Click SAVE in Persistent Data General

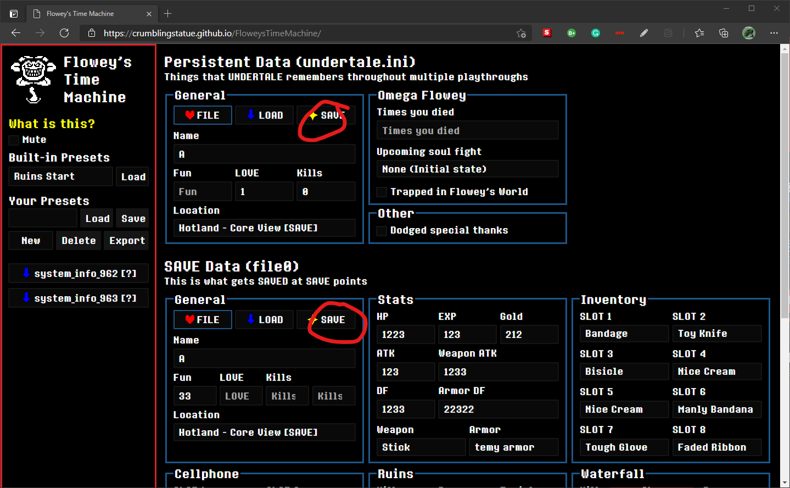coord(326,115)
